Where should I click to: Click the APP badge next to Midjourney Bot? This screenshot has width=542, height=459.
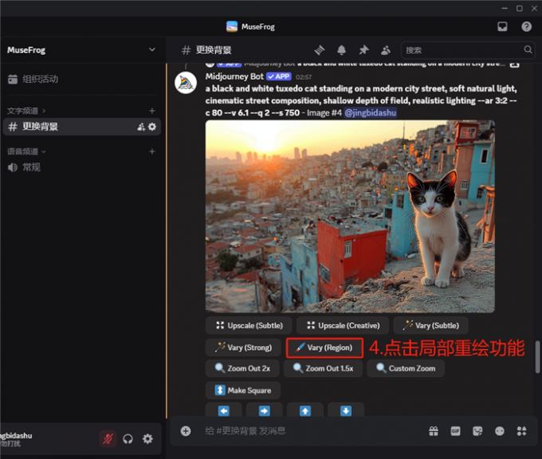point(279,76)
